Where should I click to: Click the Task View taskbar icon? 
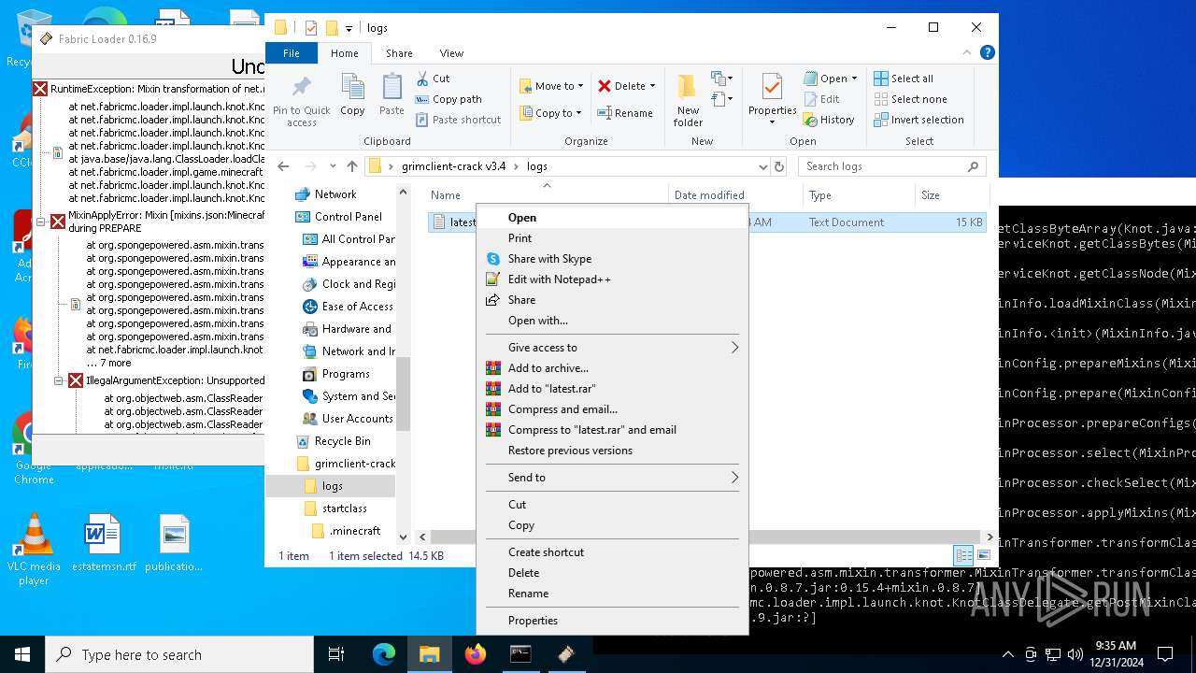(x=336, y=654)
